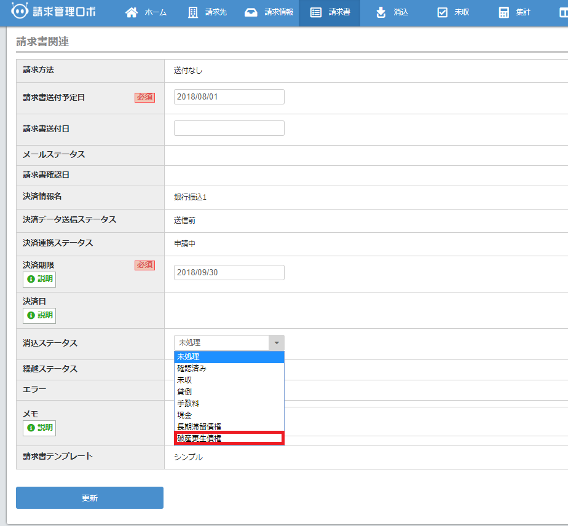This screenshot has height=526, width=568.
Task: Click the 消込 download arrow icon
Action: click(381, 13)
